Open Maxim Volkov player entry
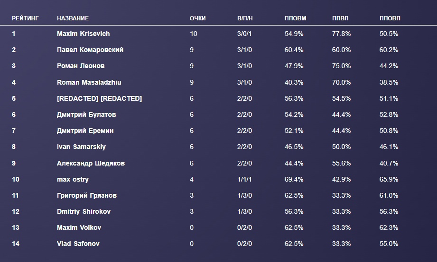 coord(79,227)
